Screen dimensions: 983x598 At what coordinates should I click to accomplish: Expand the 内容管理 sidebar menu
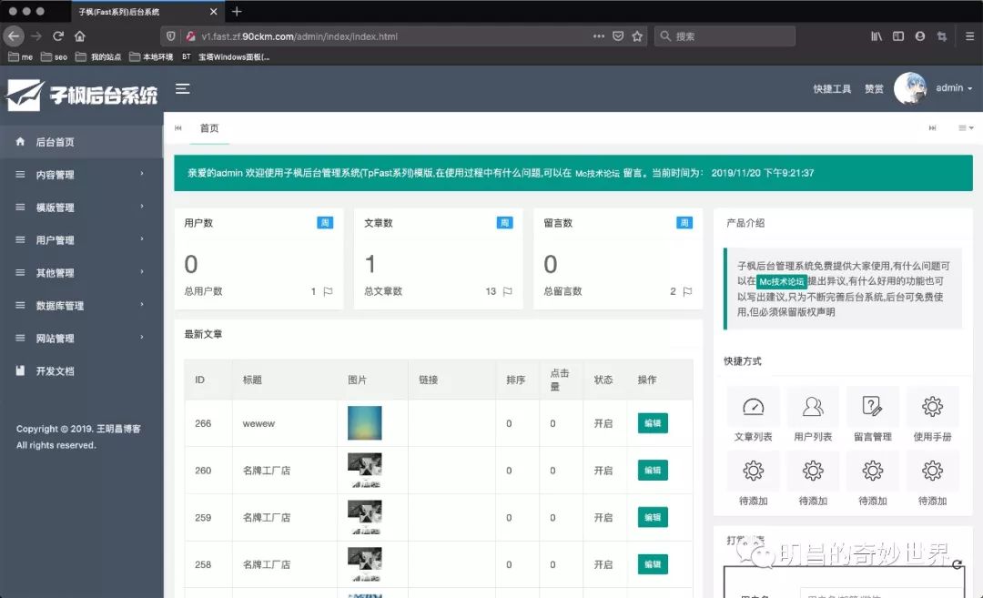(x=55, y=175)
